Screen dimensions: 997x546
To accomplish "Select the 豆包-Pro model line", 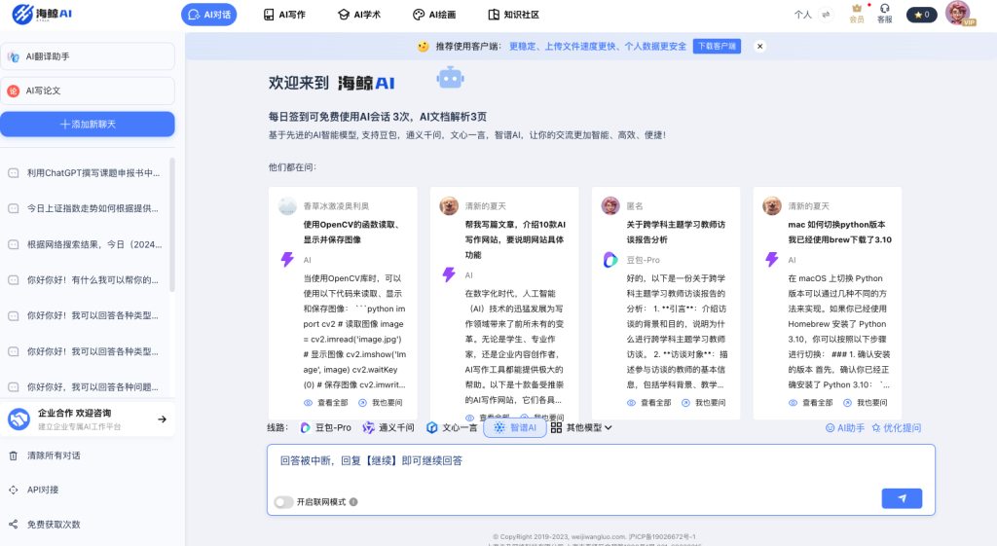I will 325,428.
